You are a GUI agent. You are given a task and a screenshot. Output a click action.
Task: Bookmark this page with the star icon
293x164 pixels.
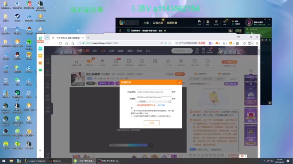[73, 43]
